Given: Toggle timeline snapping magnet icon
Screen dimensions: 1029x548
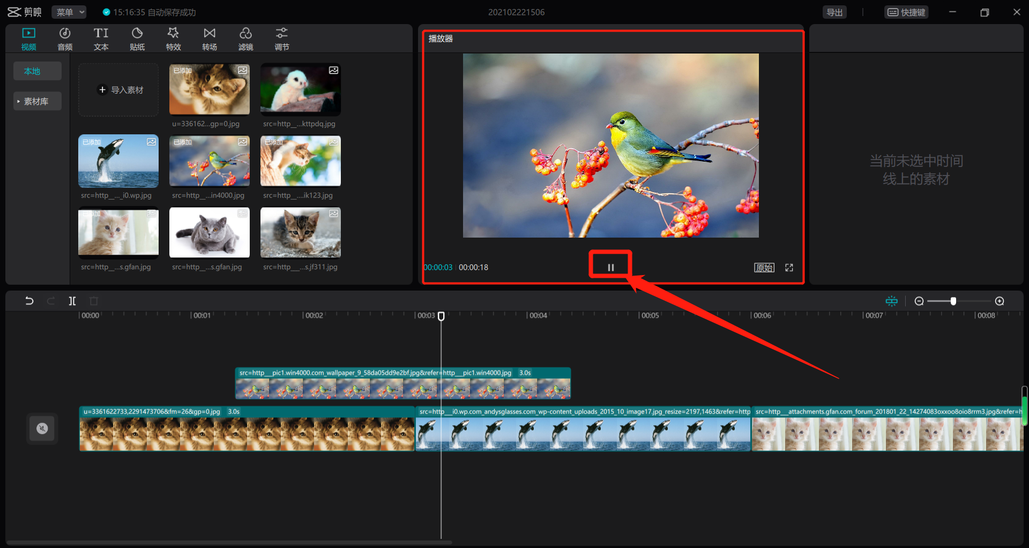Looking at the screenshot, I should pos(891,301).
